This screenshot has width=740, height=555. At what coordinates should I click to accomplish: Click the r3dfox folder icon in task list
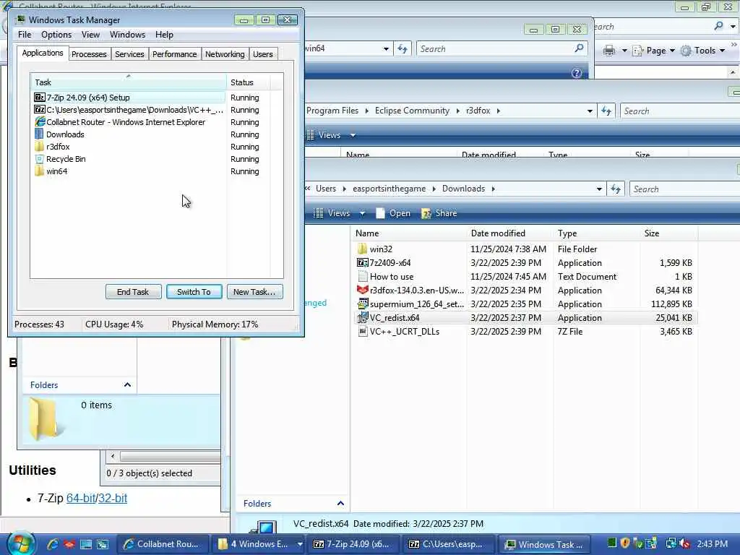tap(40, 147)
